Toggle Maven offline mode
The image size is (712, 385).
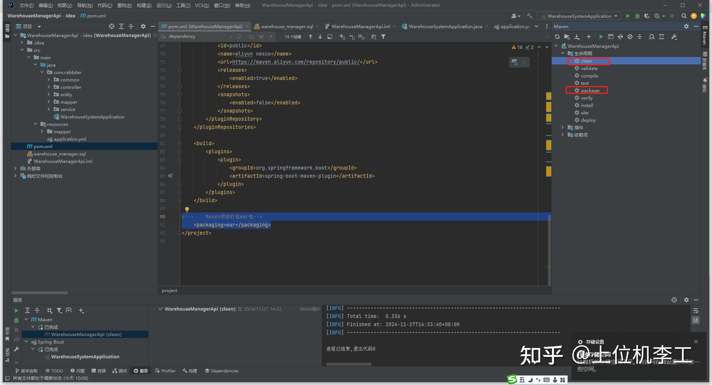630,37
